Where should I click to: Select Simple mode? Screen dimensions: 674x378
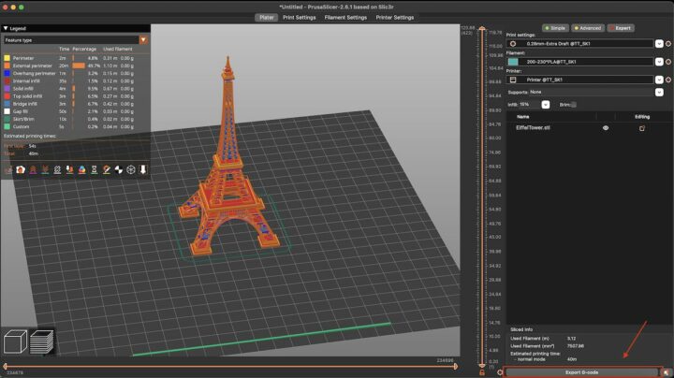point(555,28)
